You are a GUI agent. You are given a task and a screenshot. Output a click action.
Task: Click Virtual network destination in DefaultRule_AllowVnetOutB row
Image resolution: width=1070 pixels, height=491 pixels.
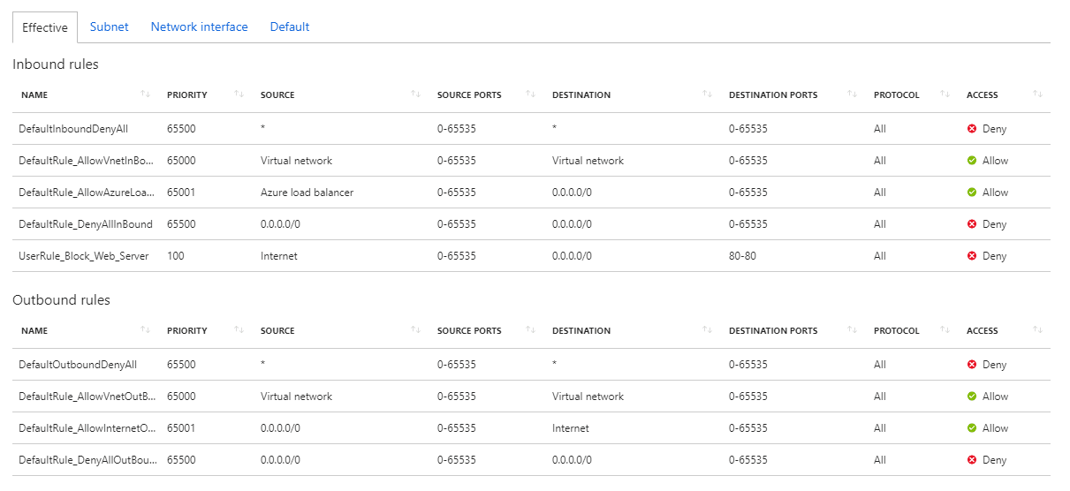(588, 397)
